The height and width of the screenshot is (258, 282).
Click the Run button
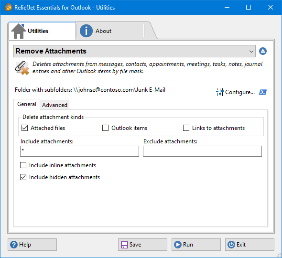pyautogui.click(x=196, y=245)
